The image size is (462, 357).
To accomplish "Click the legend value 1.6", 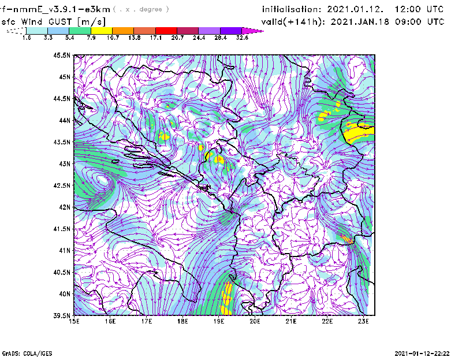I will 27,38.
